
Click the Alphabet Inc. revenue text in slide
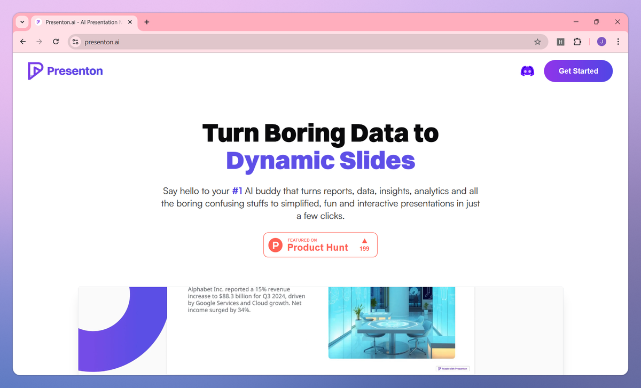[x=247, y=299]
